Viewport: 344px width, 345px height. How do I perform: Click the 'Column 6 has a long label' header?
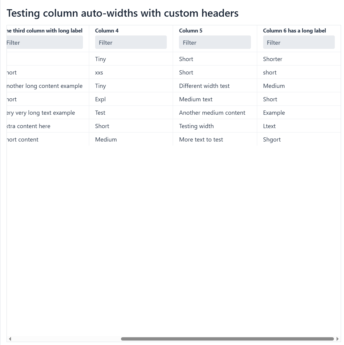coord(294,31)
